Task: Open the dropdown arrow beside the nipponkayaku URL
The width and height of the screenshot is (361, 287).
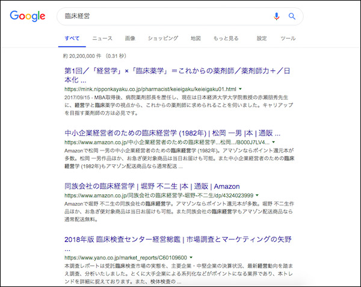Action: pyautogui.click(x=240, y=89)
